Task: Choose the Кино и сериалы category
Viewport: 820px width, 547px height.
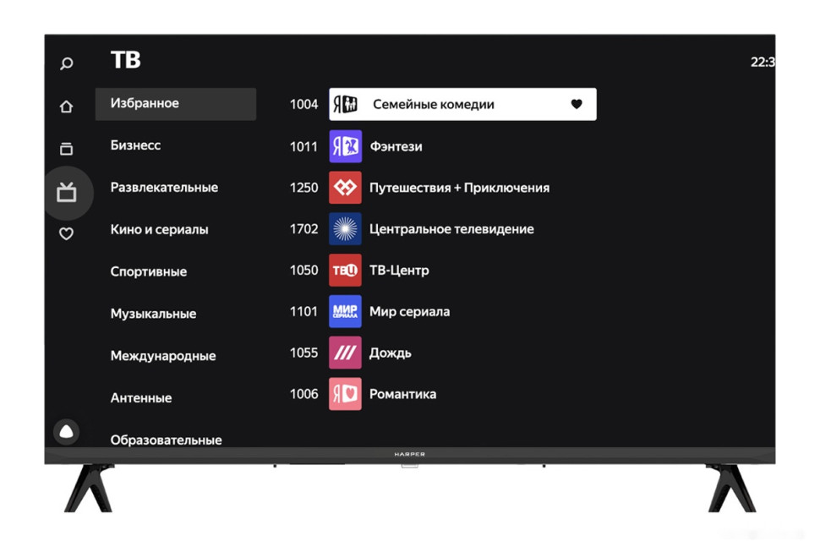Action: click(159, 230)
